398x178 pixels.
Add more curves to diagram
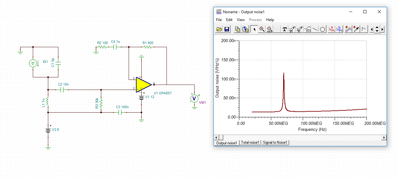(348, 29)
